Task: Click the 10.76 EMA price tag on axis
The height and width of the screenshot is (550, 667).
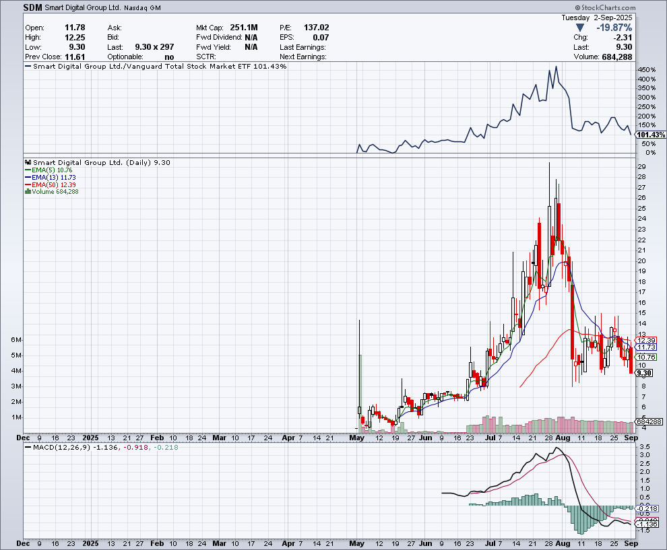Action: point(645,357)
